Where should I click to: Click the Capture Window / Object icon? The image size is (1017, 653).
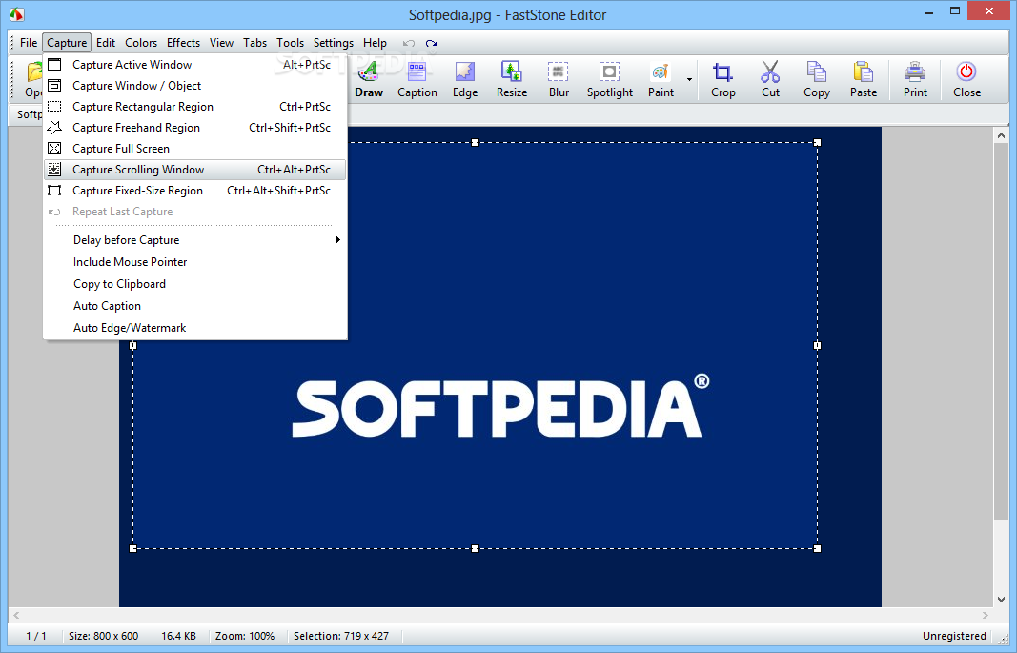(x=54, y=86)
